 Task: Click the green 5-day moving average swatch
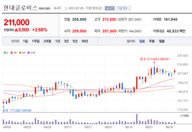(x=5, y=53)
